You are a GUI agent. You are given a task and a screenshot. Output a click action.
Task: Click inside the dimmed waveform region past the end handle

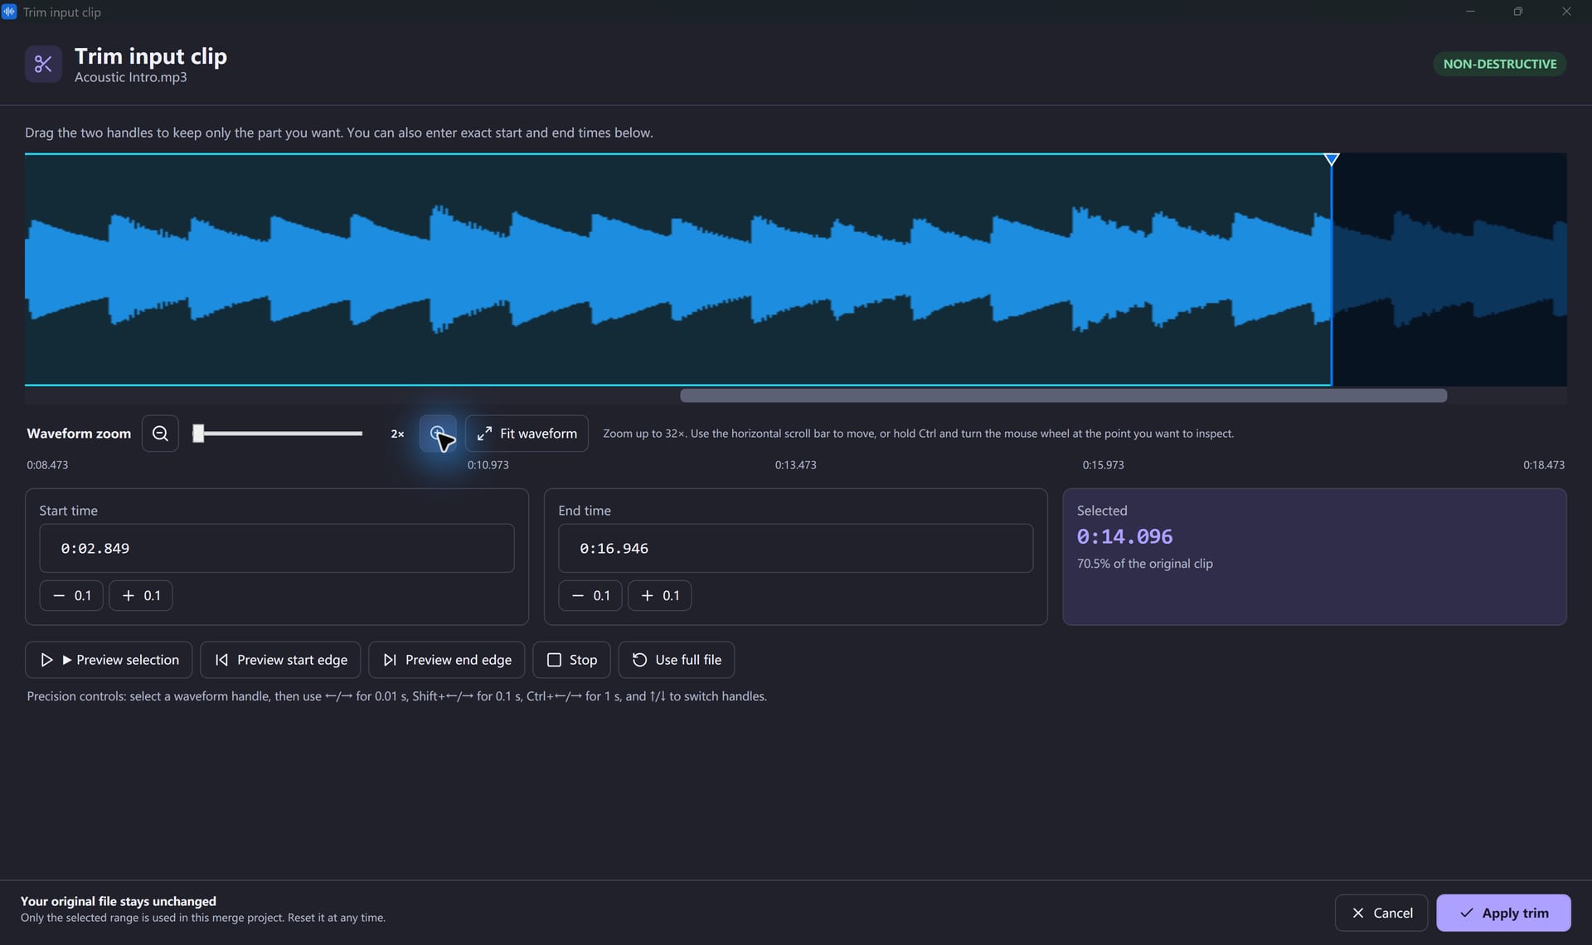click(1449, 269)
